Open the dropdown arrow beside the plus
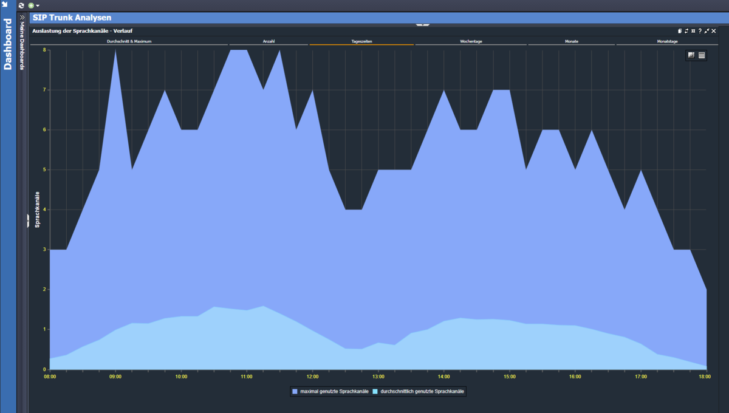The height and width of the screenshot is (413, 729). point(37,5)
